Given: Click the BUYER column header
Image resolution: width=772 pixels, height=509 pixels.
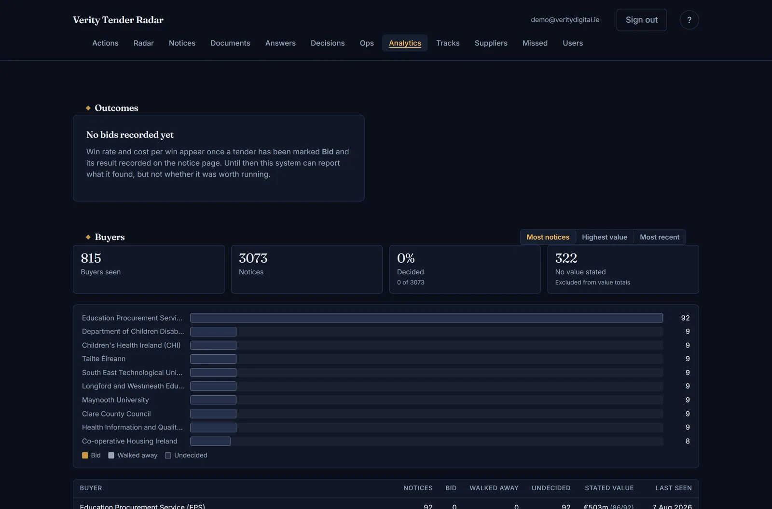Looking at the screenshot, I should click(91, 488).
